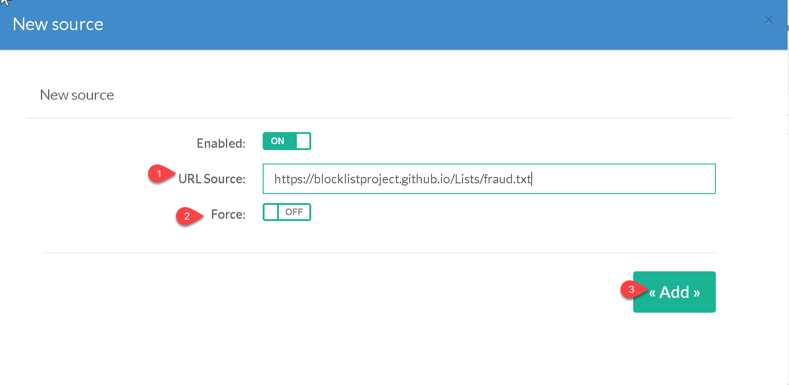Image resolution: width=789 pixels, height=385 pixels.
Task: Toggle the Enabled switch off
Action: pyautogui.click(x=287, y=141)
